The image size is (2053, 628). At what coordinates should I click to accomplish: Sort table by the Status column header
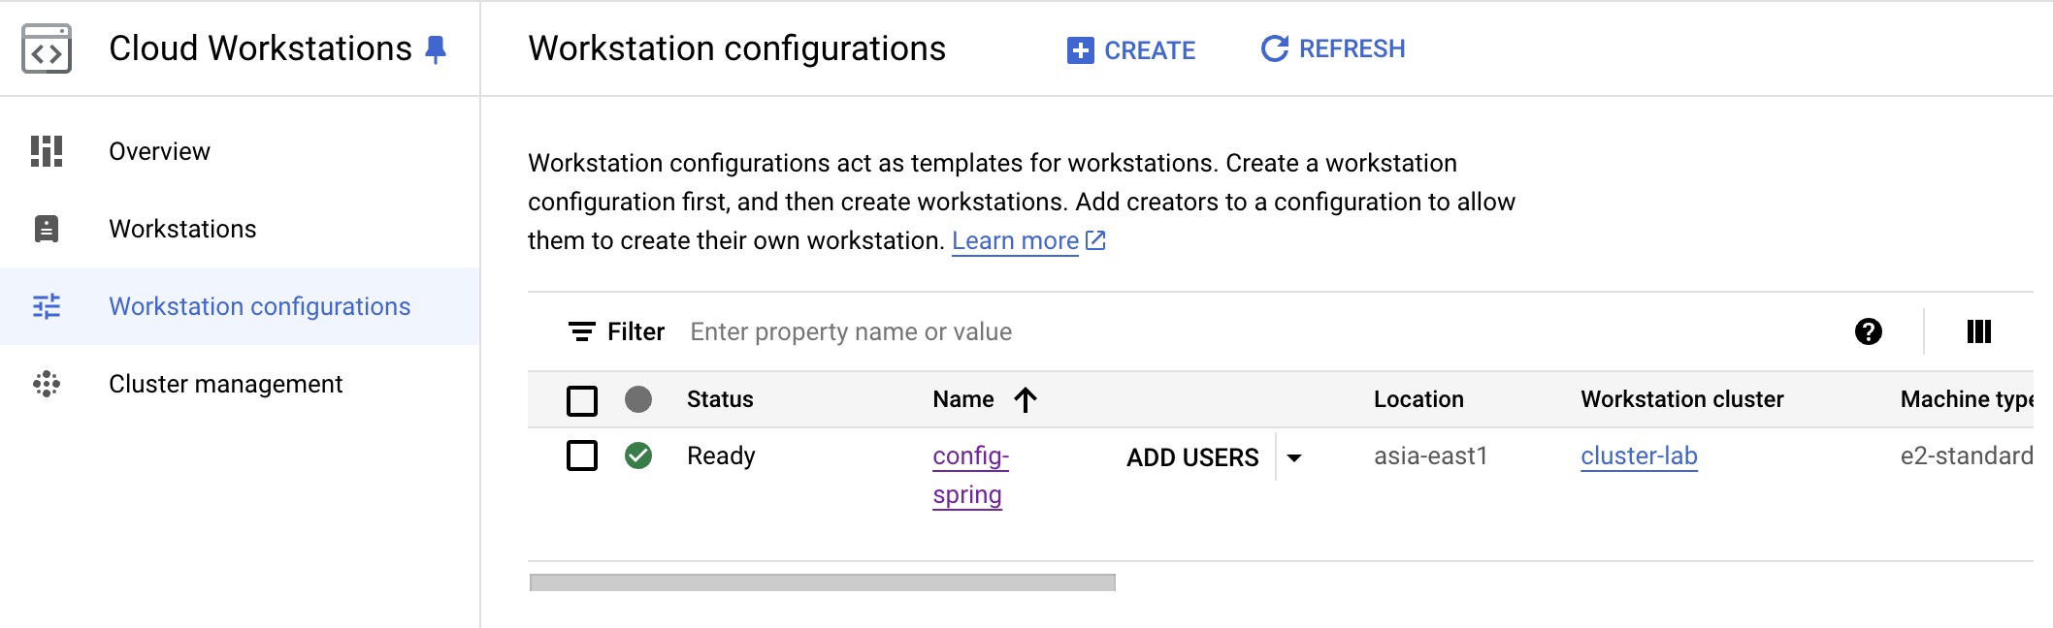click(720, 399)
